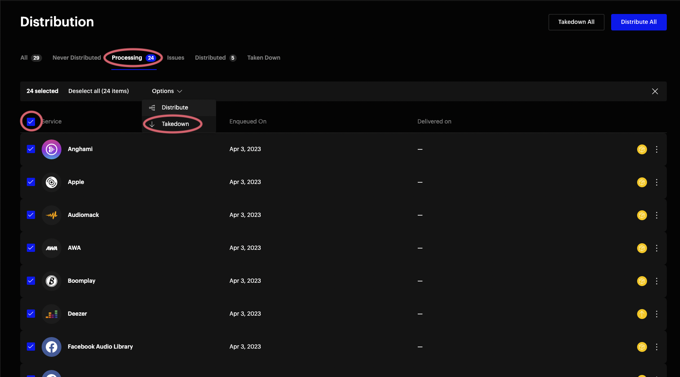Collapse the Options dropdown
This screenshot has height=377, width=680.
(x=167, y=91)
